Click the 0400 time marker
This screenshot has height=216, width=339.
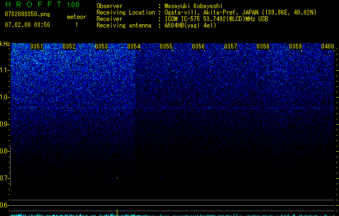click(328, 46)
